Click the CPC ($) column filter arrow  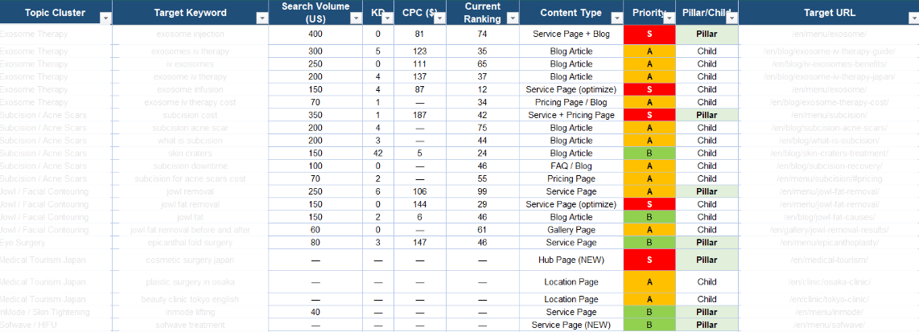[435, 18]
